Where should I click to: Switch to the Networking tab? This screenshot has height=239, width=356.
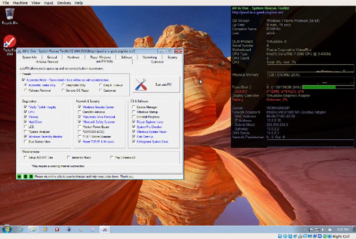pos(149,57)
